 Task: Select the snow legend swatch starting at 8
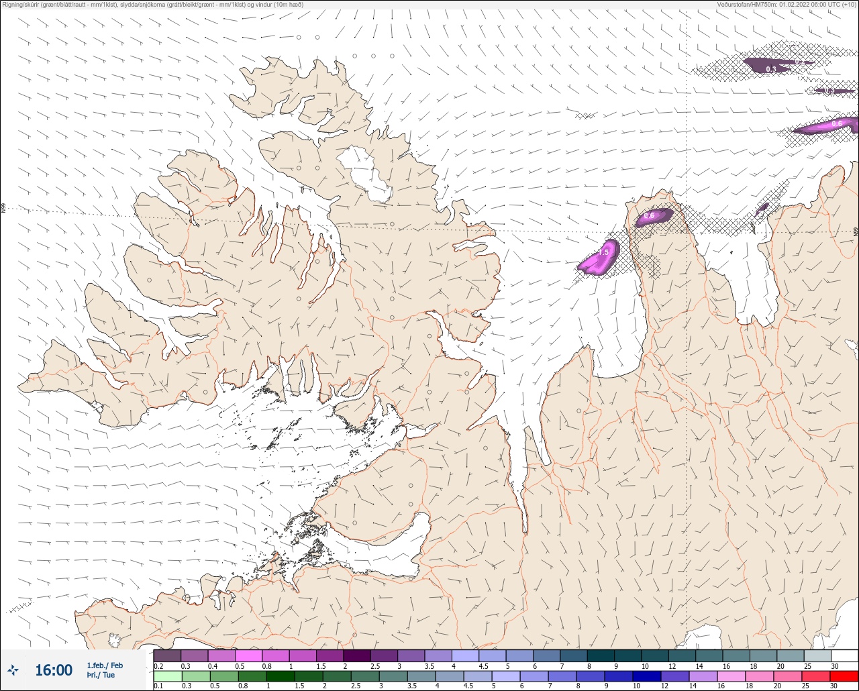[601, 655]
